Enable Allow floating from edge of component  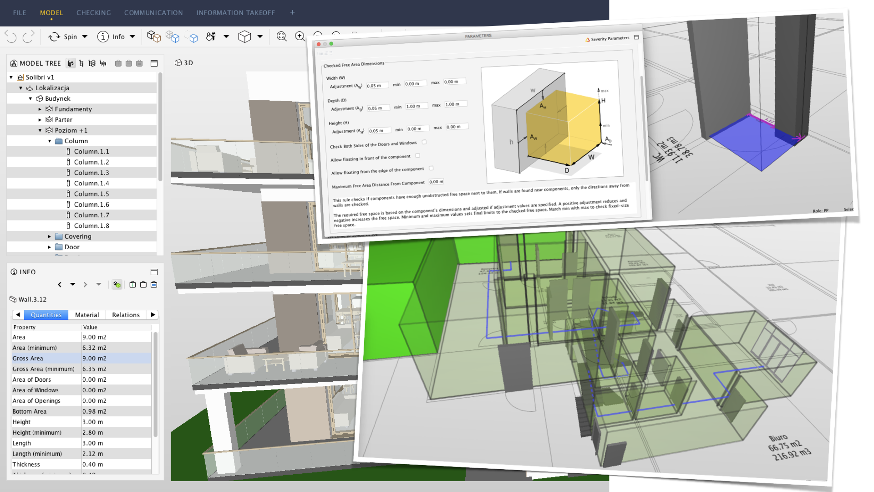(x=431, y=168)
